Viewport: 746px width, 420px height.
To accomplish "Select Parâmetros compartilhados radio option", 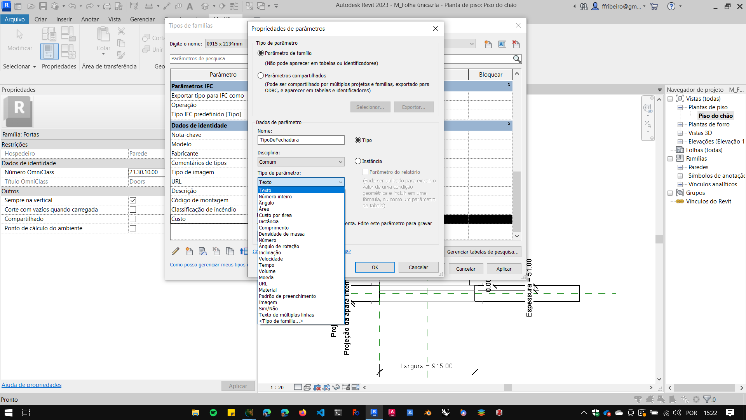I will click(x=261, y=75).
